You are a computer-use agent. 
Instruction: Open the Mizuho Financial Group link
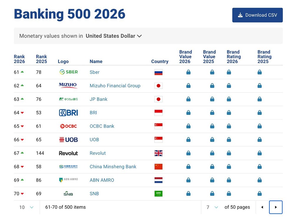click(x=115, y=86)
